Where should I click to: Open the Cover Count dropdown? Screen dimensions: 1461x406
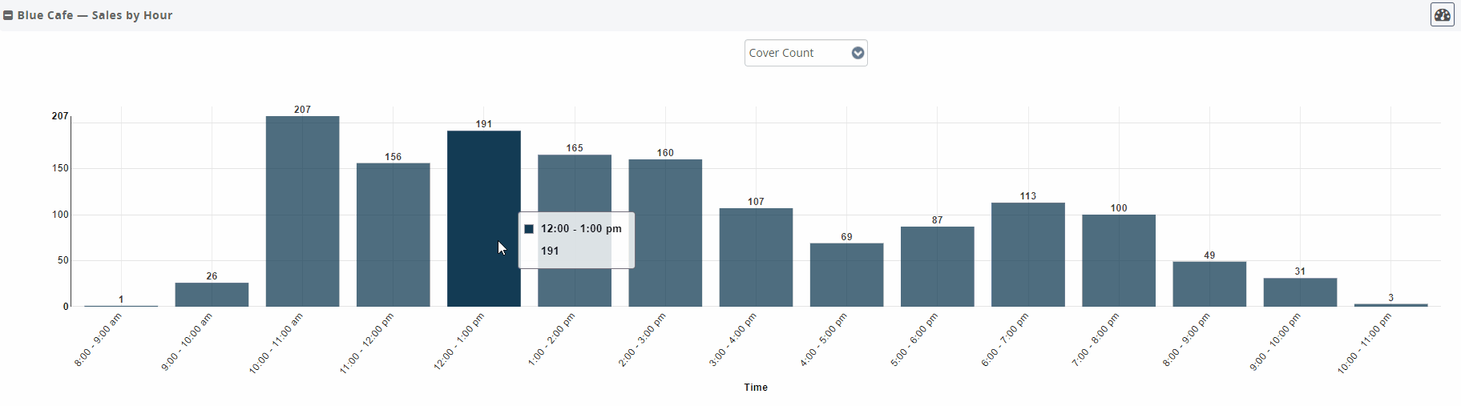[797, 53]
